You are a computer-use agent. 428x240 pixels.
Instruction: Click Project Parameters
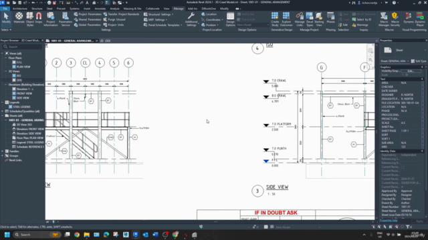pos(88,14)
